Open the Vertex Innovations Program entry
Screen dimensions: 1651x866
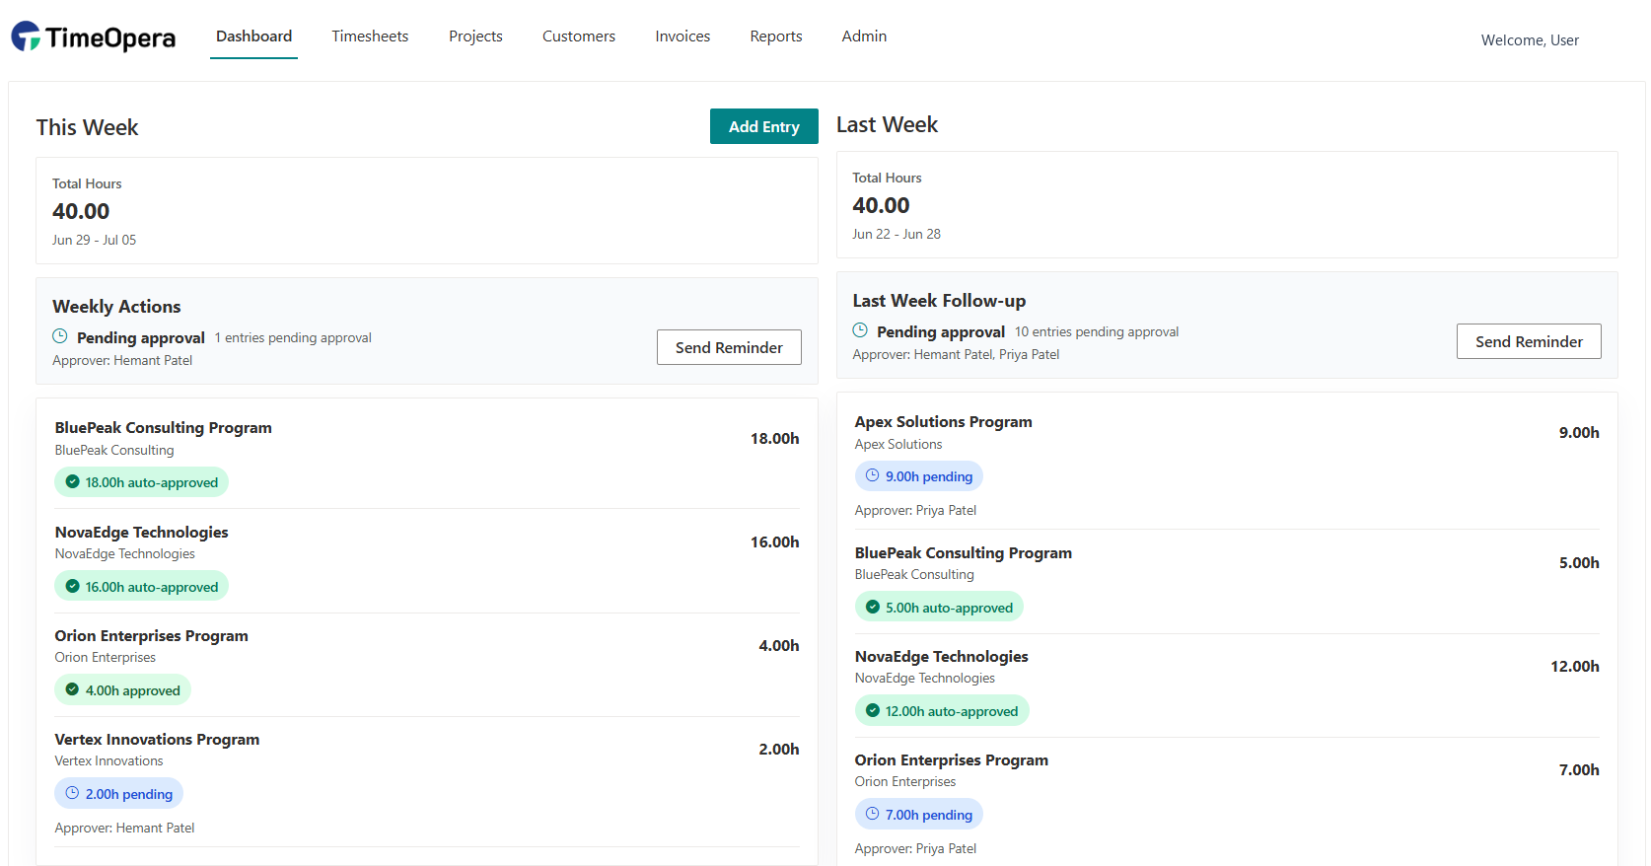tap(427, 784)
